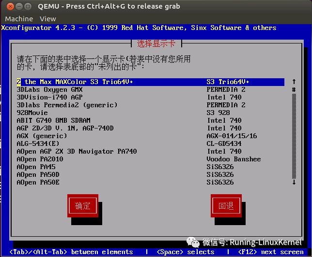This screenshot has height=257, width=312.
Task: Click the Voodoo Banshee chipset text
Action: tap(234, 159)
